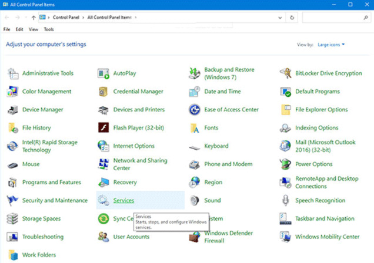Open the File History icon
This screenshot has width=374, height=263.
(x=13, y=128)
